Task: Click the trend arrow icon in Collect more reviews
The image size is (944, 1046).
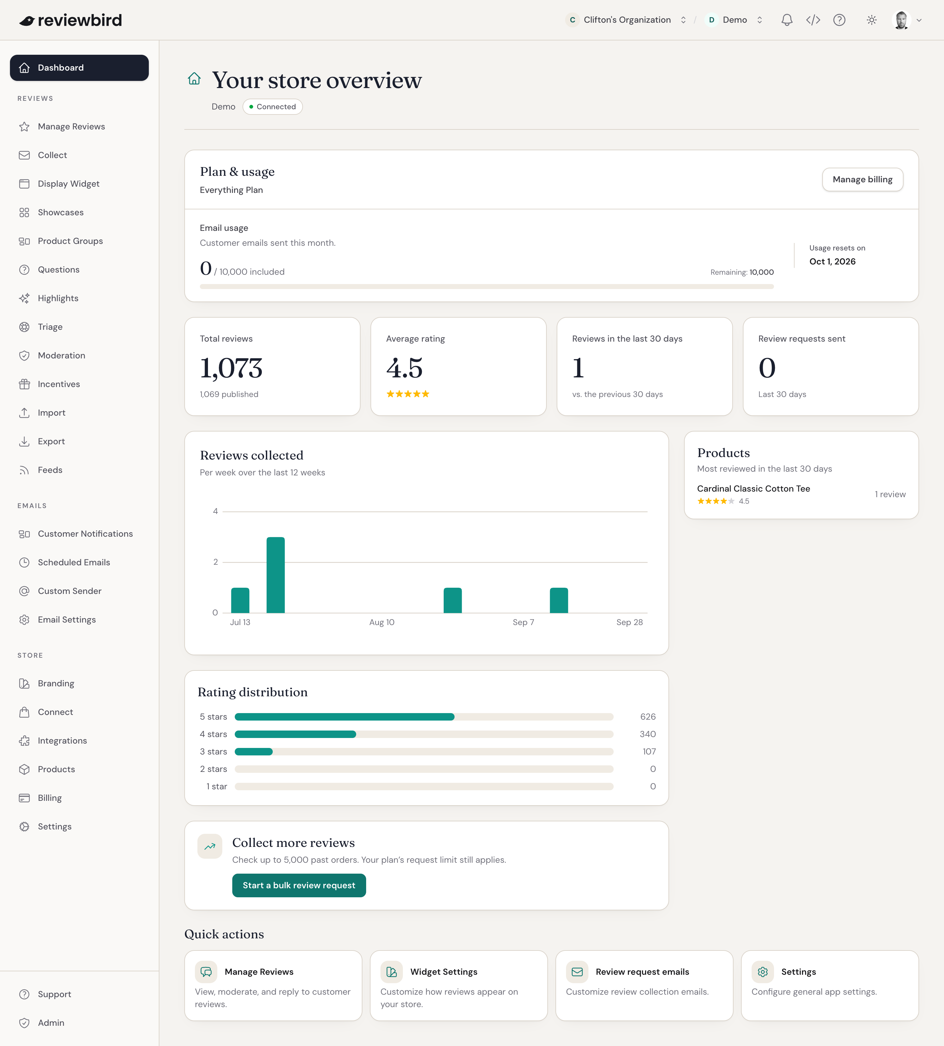Action: [x=210, y=847]
